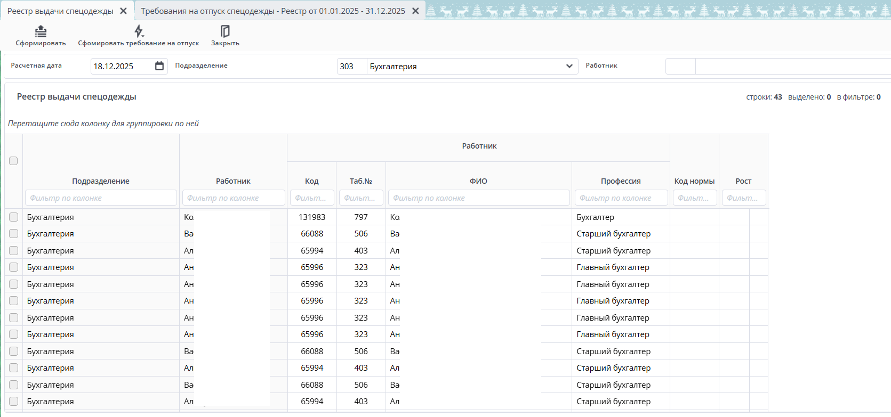The image size is (891, 417).
Task: Click the Работник input field at top right
Action: [x=789, y=66]
